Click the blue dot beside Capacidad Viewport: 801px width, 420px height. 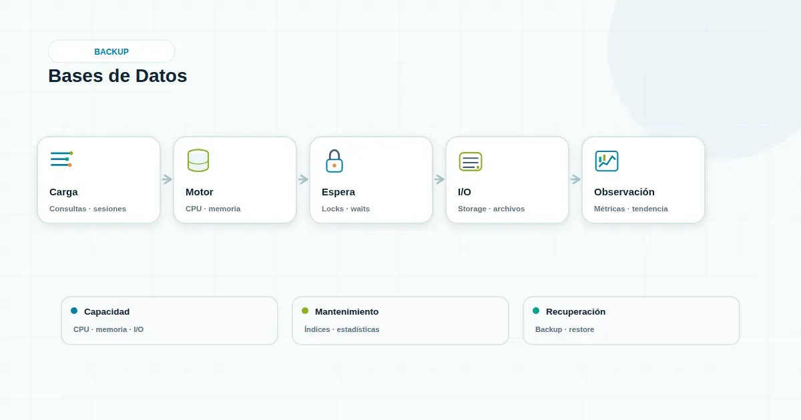click(74, 311)
